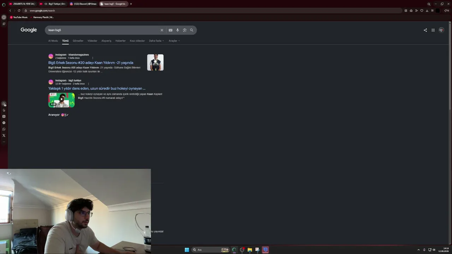Screen dimensions: 452x254
Task: Open taskbar clock and date
Action: coord(444,250)
